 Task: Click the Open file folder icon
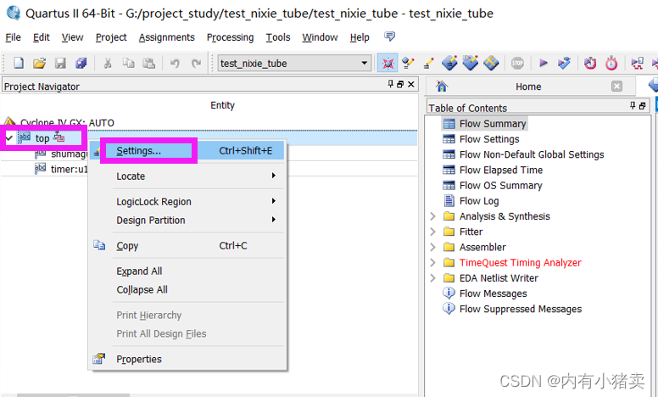(x=39, y=64)
